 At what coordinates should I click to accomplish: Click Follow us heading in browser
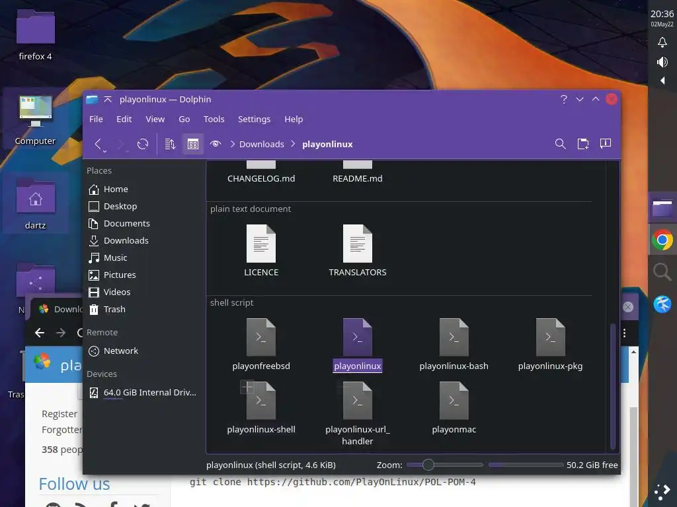tap(74, 484)
